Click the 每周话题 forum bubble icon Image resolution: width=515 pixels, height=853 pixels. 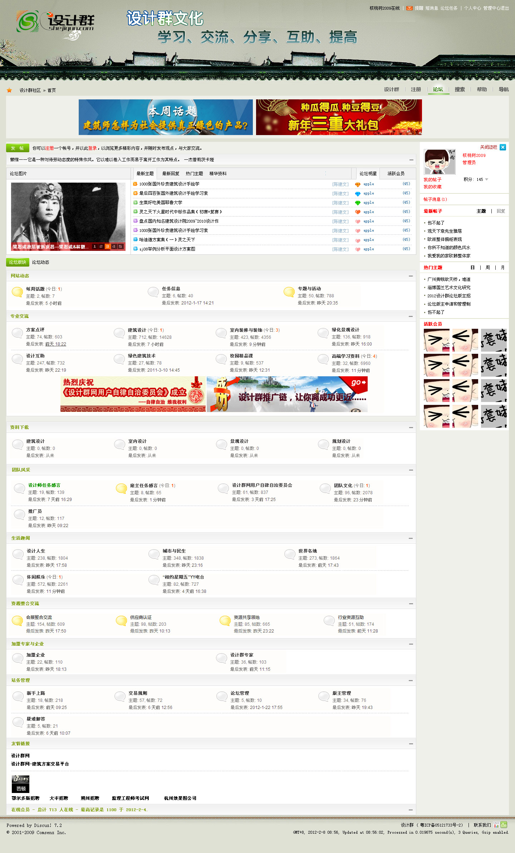[17, 292]
